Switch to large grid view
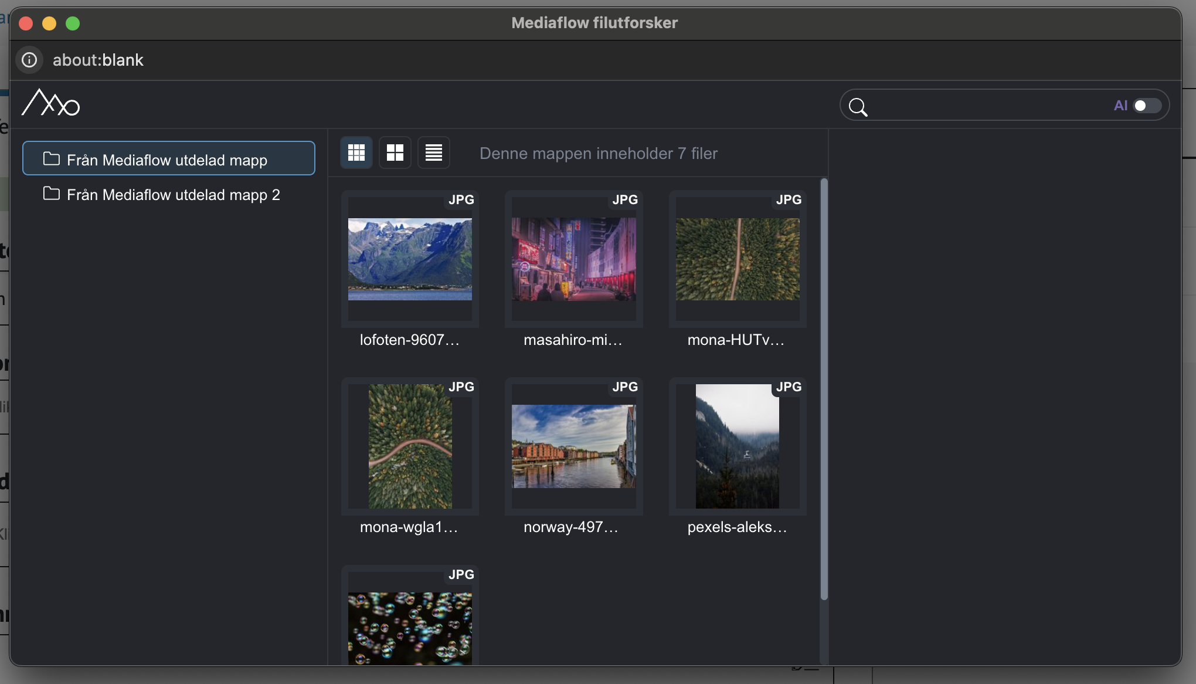This screenshot has width=1196, height=684. (x=395, y=153)
